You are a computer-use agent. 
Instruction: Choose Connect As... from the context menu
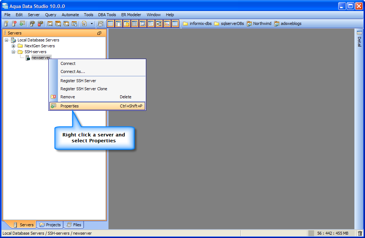(97, 72)
